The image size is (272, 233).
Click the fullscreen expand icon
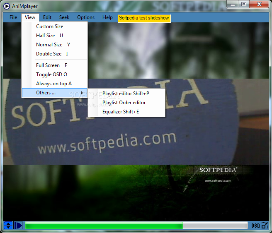[265, 226]
